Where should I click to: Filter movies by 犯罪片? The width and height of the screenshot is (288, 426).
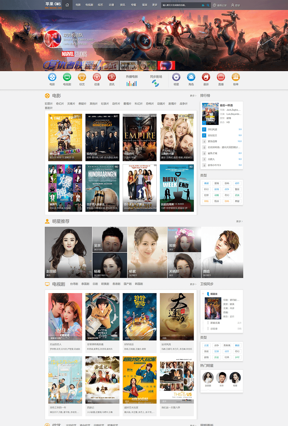(49, 104)
